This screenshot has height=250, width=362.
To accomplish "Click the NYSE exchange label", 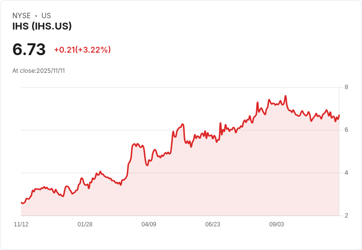I will pyautogui.click(x=22, y=16).
